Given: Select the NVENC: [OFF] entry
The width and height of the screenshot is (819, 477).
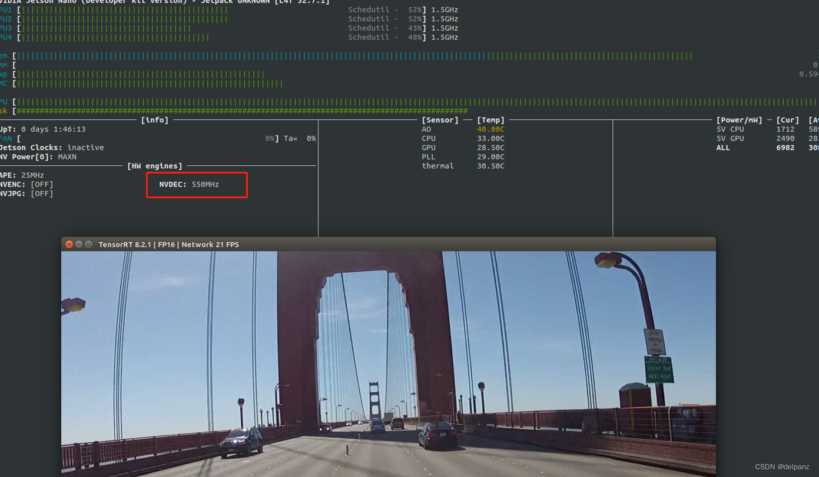Looking at the screenshot, I should [x=27, y=185].
